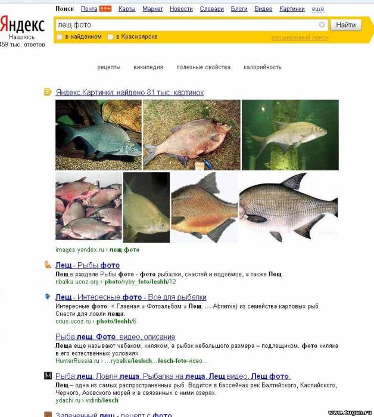Toggle the «в Красноярске» checkbox
The image size is (374, 417).
coord(110,37)
